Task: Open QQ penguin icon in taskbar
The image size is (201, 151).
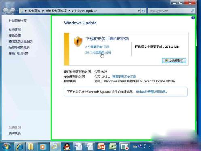Action: click(67, 147)
